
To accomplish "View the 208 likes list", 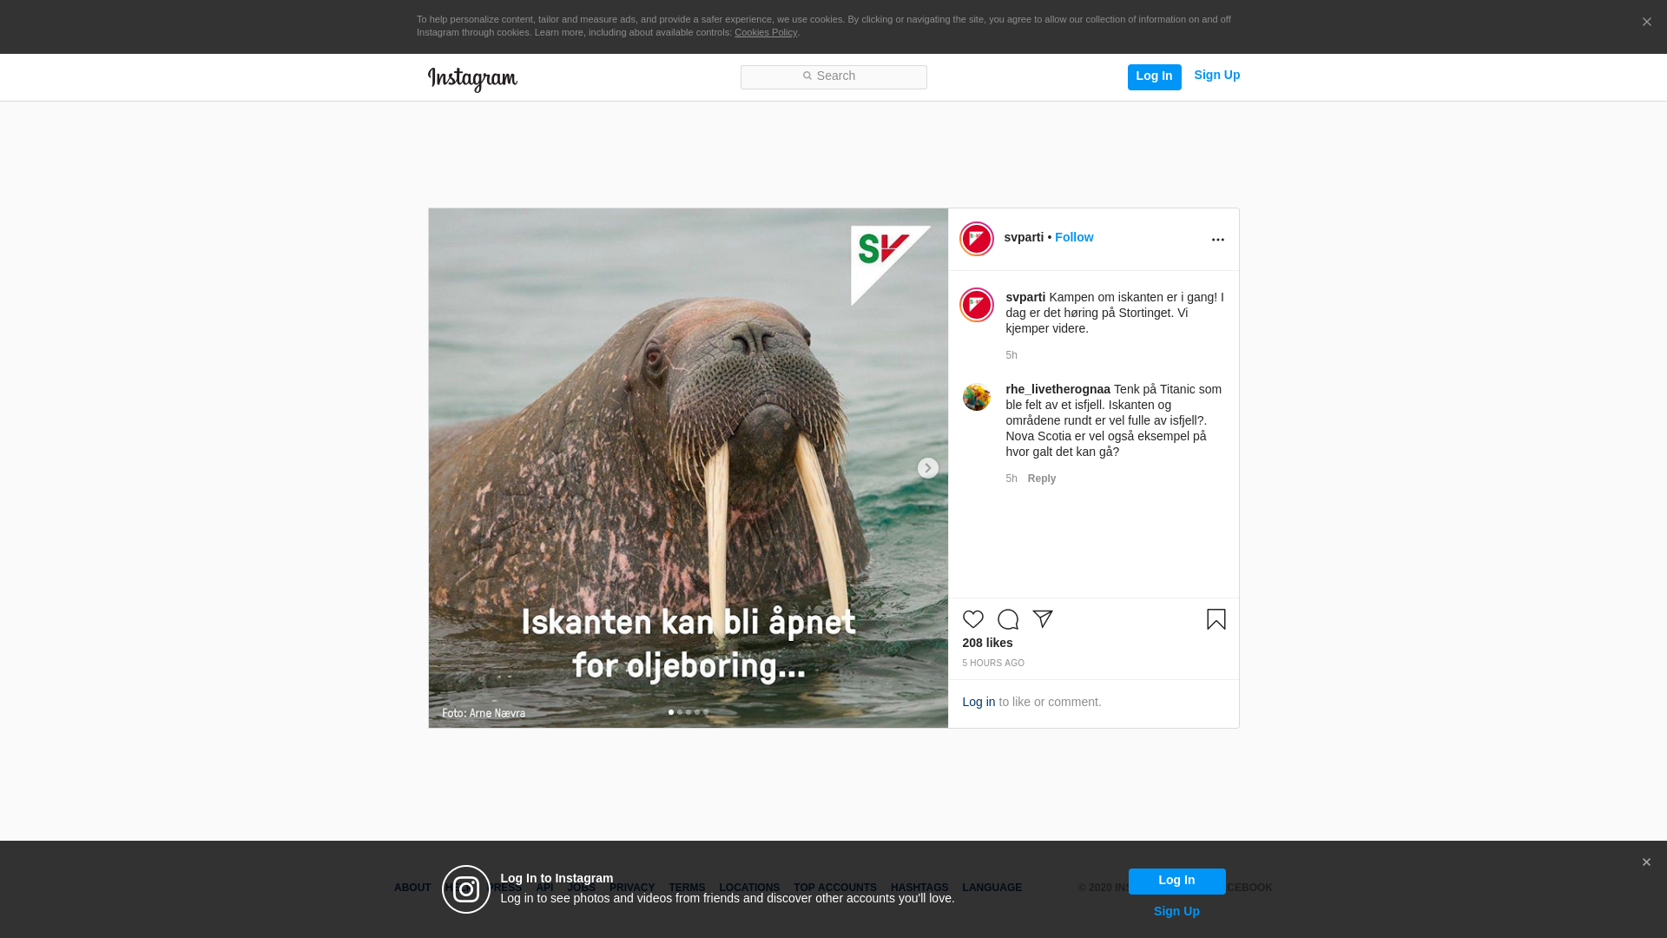I will click(x=987, y=643).
